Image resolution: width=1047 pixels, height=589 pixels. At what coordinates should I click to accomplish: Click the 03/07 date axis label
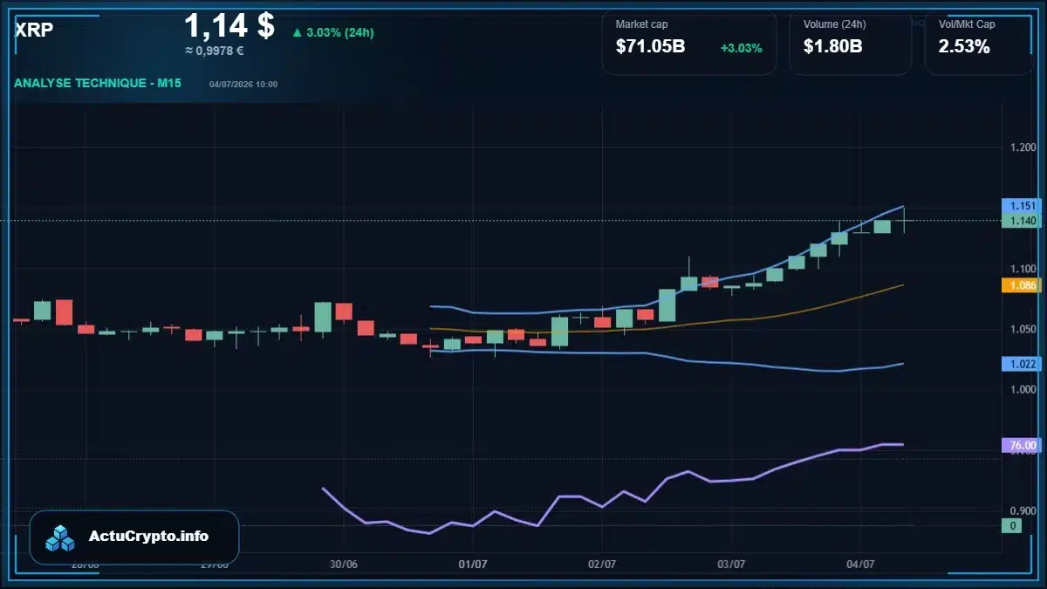730,564
